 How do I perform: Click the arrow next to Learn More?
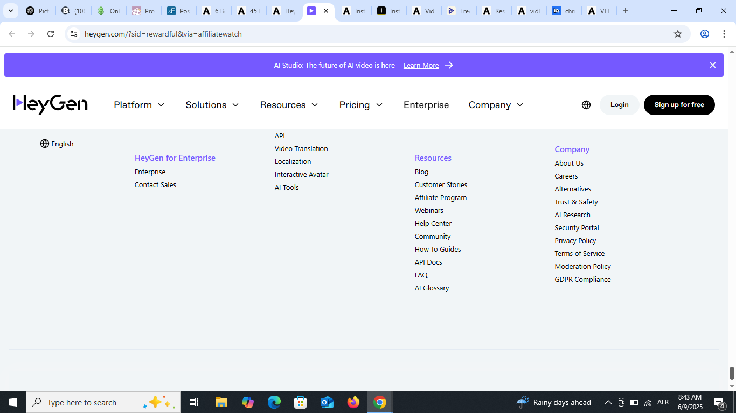[x=449, y=65]
